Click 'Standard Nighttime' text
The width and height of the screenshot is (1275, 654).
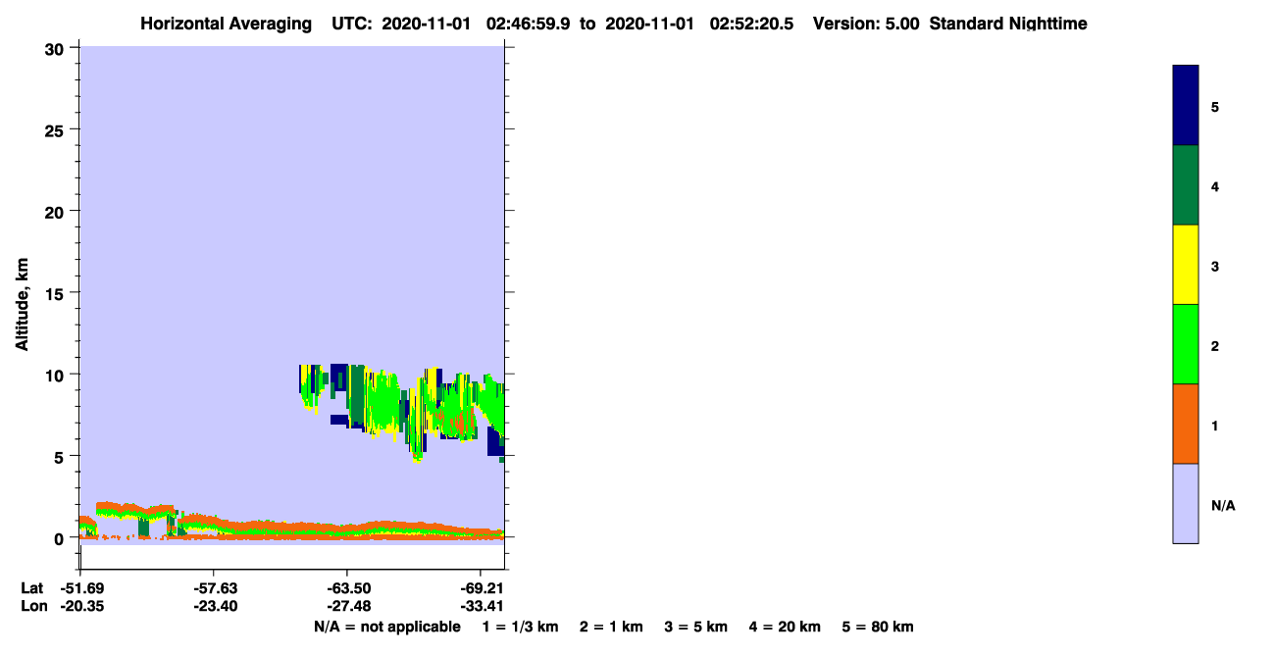1008,24
